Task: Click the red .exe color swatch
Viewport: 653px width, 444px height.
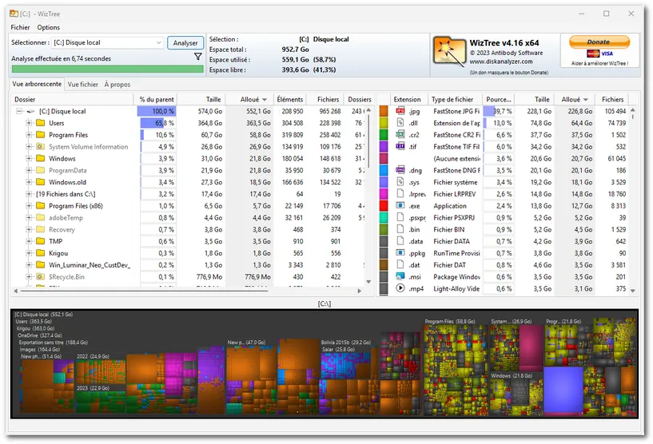Action: [x=384, y=205]
